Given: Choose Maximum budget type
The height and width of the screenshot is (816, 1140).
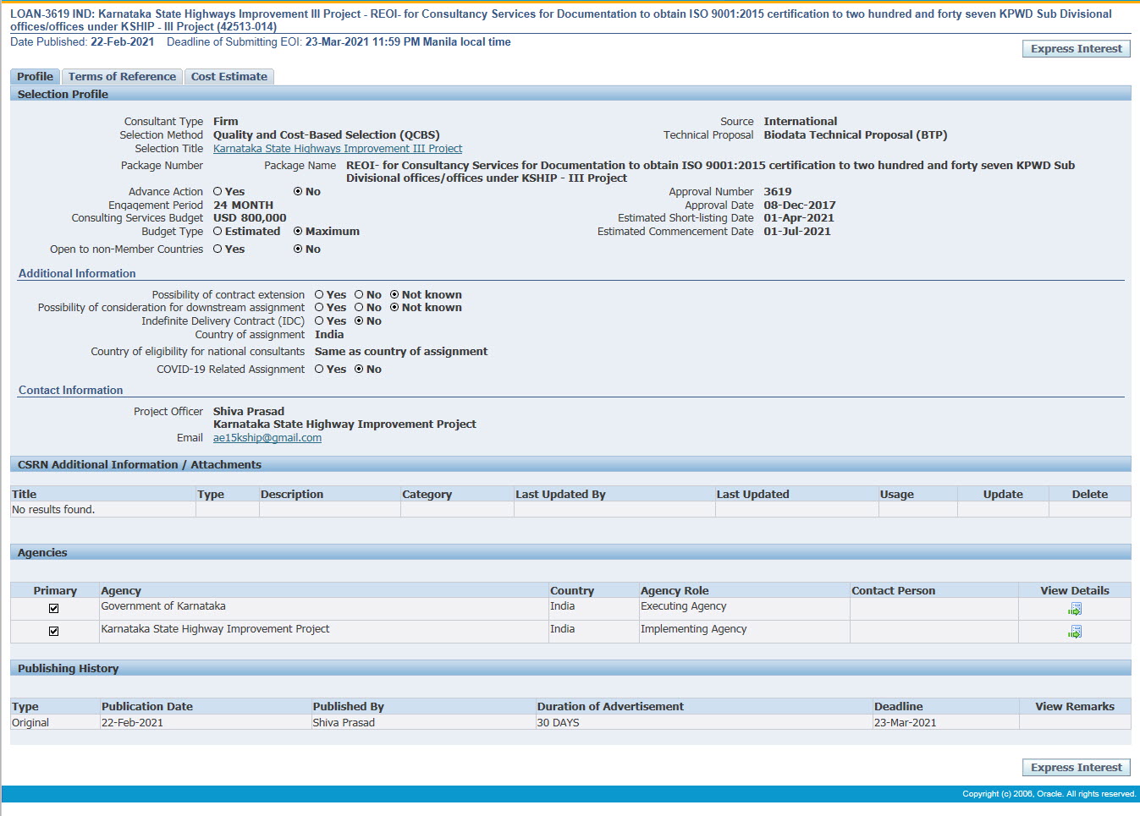Looking at the screenshot, I should 298,232.
